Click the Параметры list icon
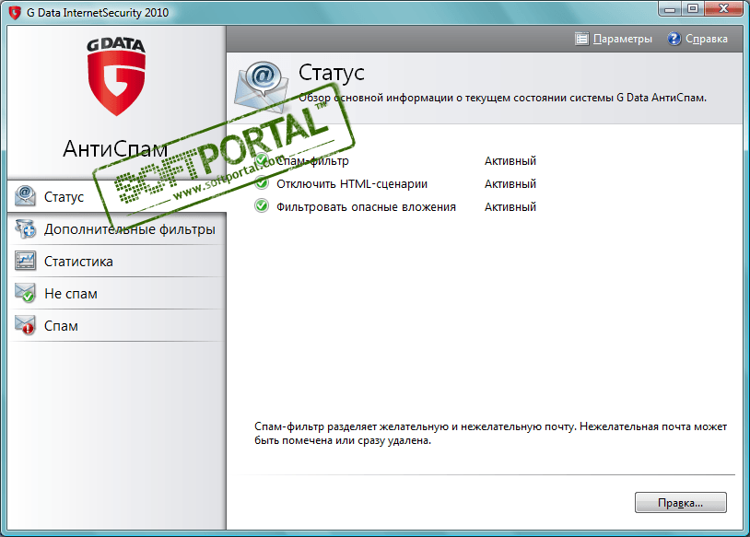This screenshot has width=750, height=537. [x=581, y=39]
